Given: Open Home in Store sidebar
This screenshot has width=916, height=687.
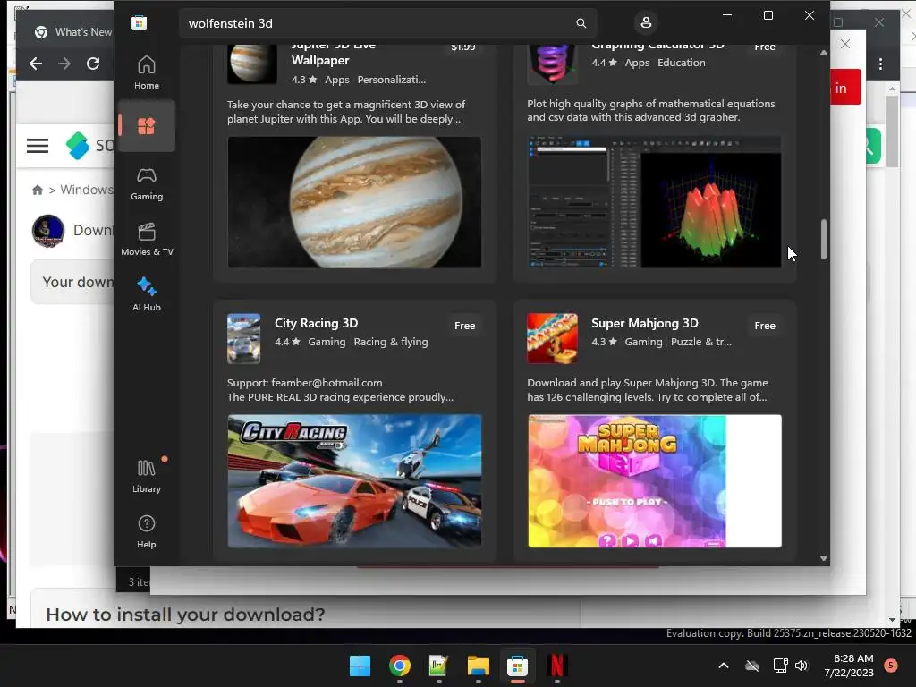Looking at the screenshot, I should (x=146, y=72).
